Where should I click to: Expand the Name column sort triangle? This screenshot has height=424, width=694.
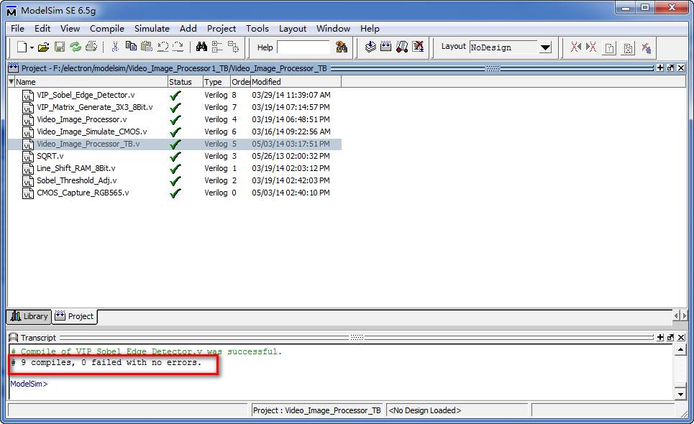click(x=12, y=82)
